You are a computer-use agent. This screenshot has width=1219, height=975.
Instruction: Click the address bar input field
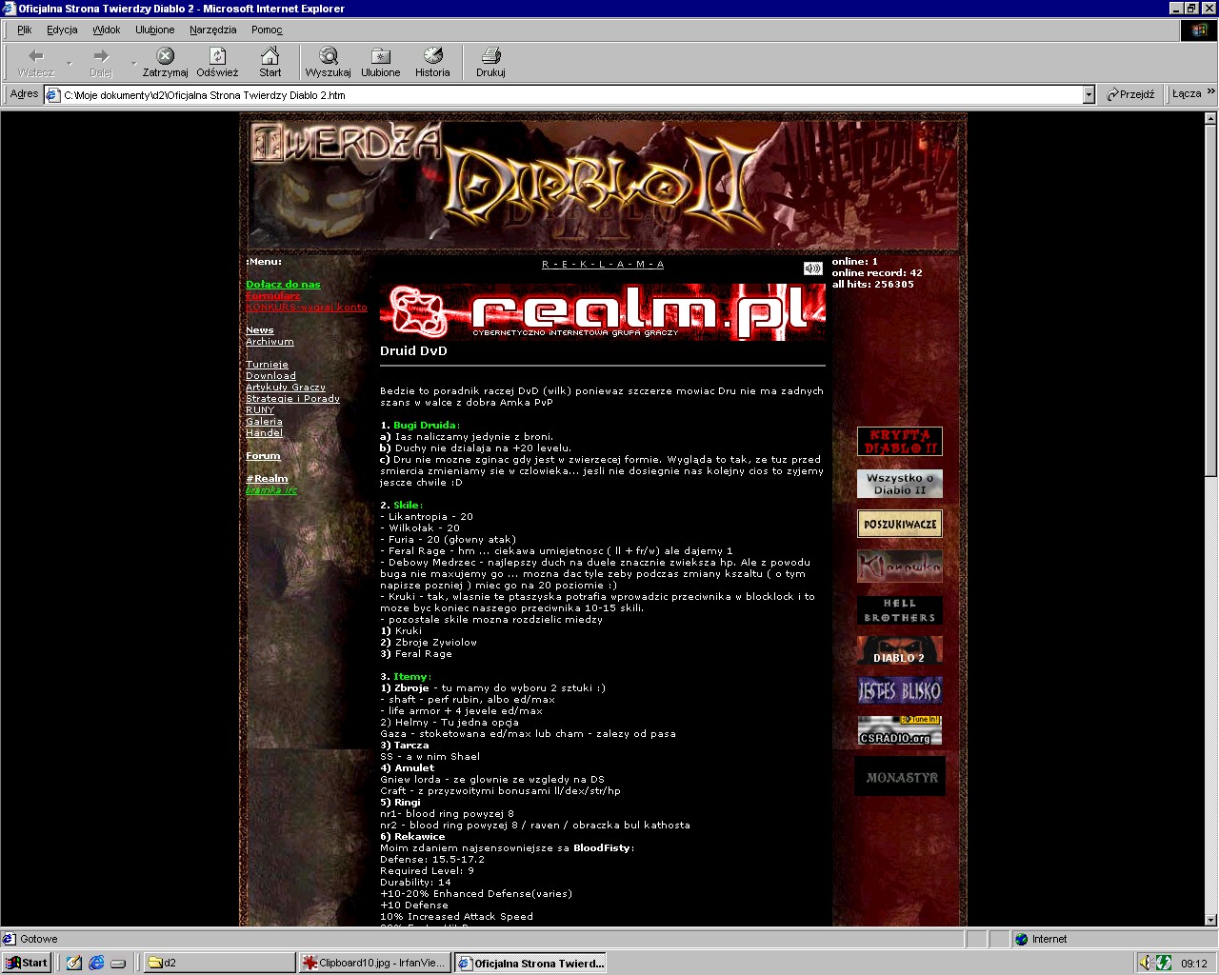(571, 95)
